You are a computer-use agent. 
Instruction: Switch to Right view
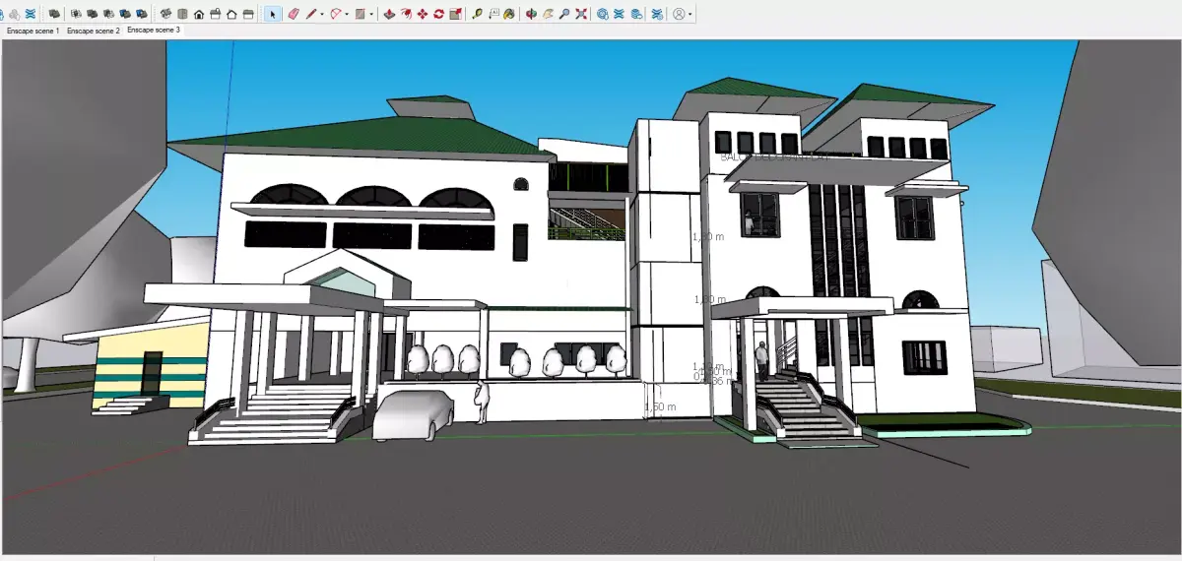[x=215, y=14]
